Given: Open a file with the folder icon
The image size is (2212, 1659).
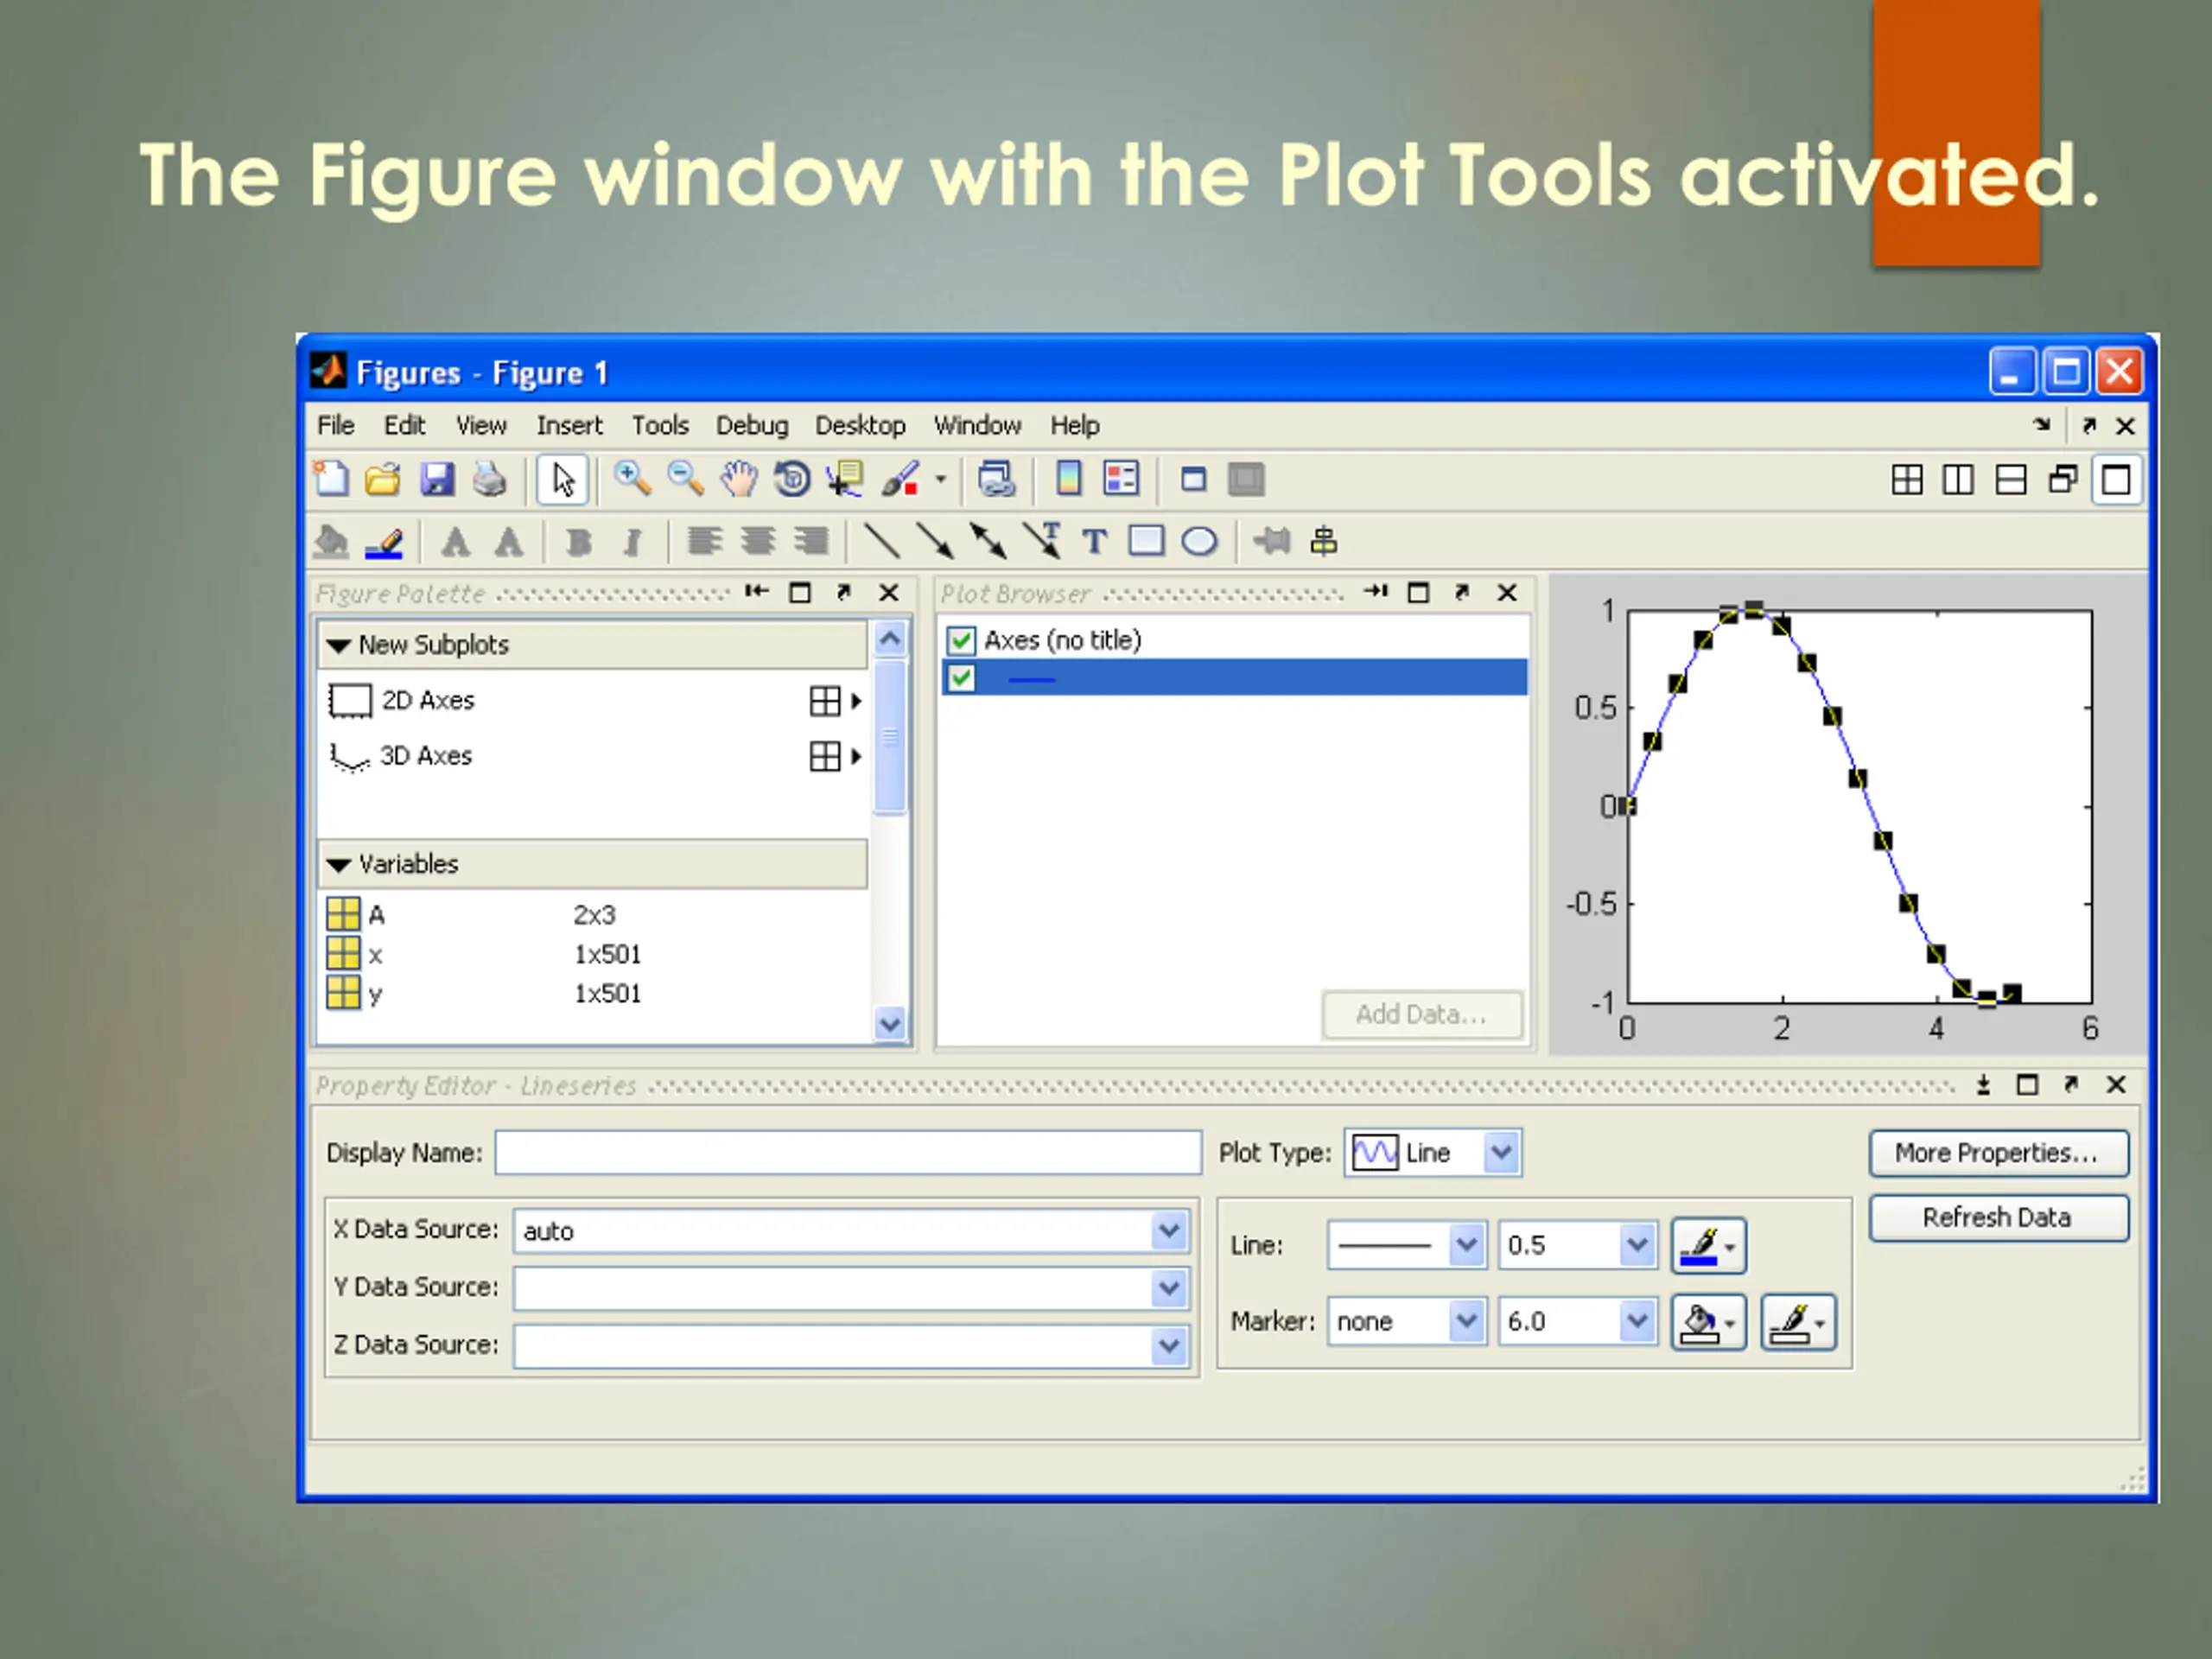Looking at the screenshot, I should tap(383, 480).
